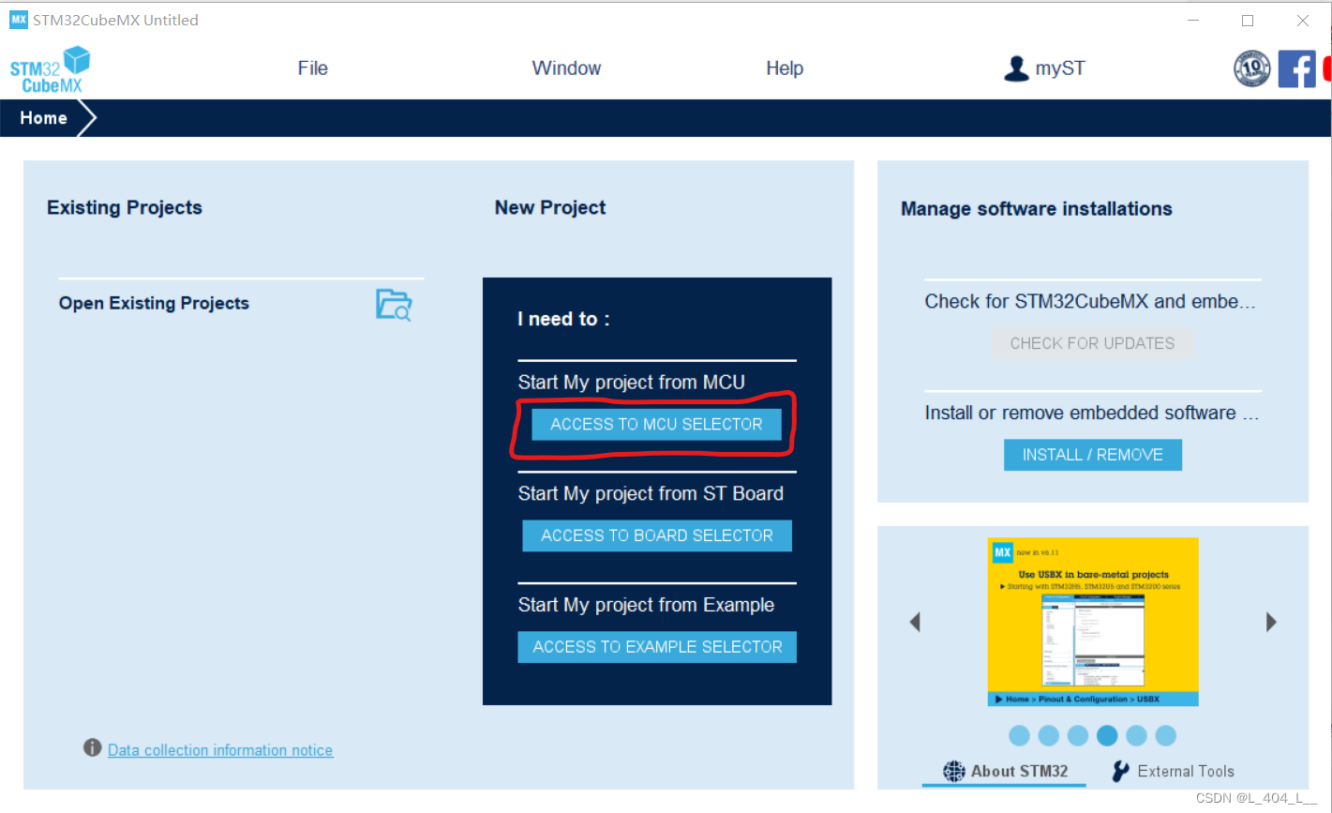
Task: Click Install or remove embedded software text
Action: click(x=1091, y=414)
